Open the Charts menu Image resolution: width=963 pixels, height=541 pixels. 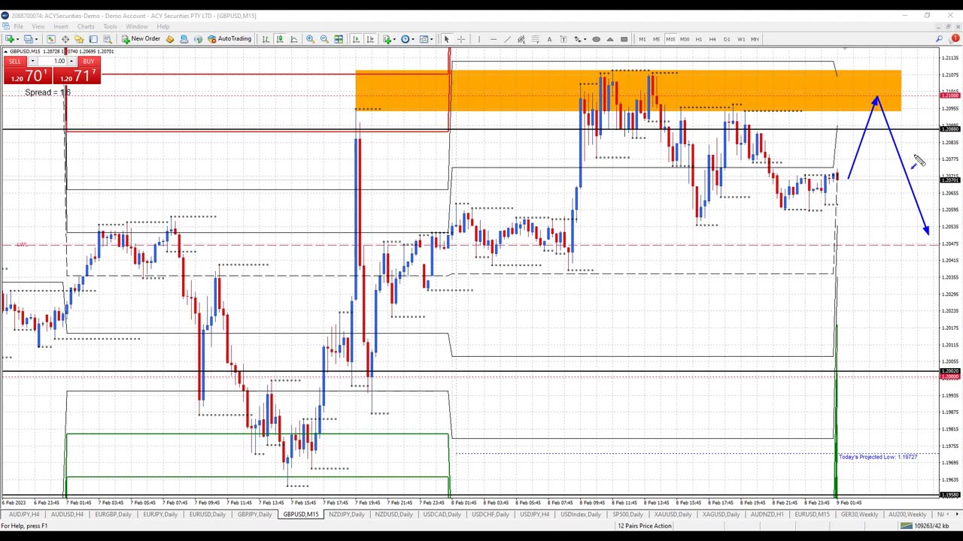(86, 26)
